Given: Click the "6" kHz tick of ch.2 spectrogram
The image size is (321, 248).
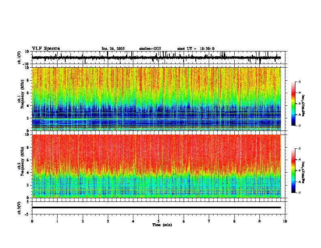Looking at the screenshot, I should 28,160.
